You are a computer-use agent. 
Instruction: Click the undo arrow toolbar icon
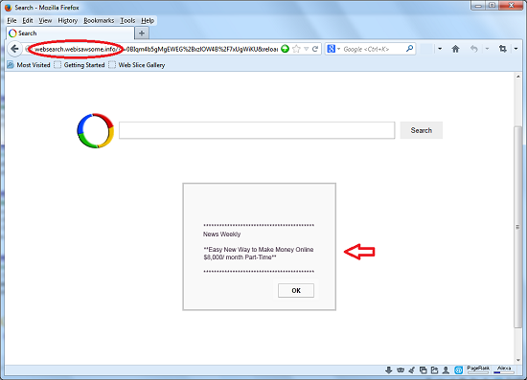click(x=474, y=49)
